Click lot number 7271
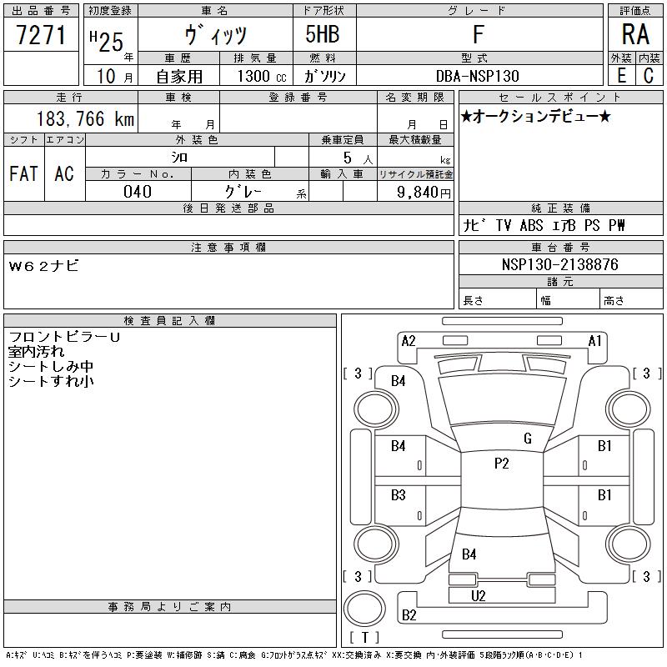 coord(42,35)
